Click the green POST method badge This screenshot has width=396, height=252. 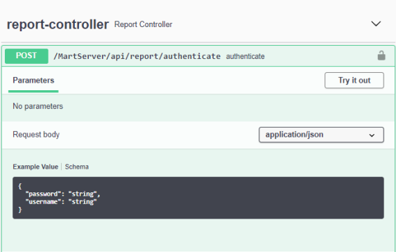click(26, 56)
